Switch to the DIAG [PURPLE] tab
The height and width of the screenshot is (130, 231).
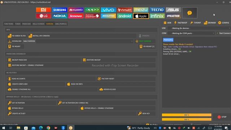(61, 24)
